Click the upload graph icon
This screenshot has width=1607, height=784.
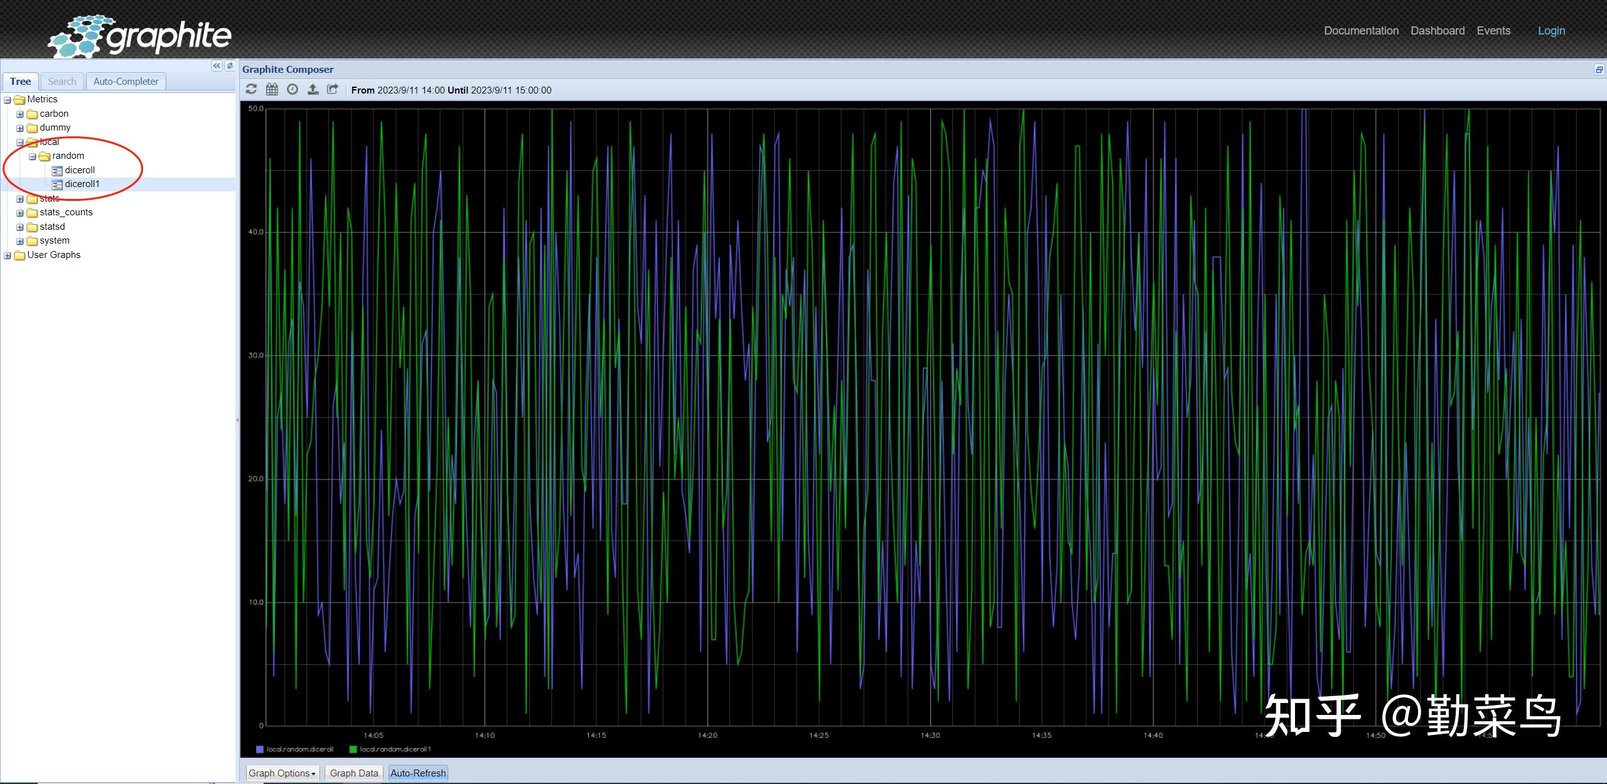click(x=313, y=89)
